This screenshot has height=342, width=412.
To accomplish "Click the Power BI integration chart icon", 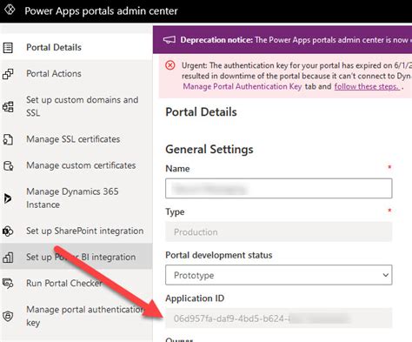I will click(8, 258).
